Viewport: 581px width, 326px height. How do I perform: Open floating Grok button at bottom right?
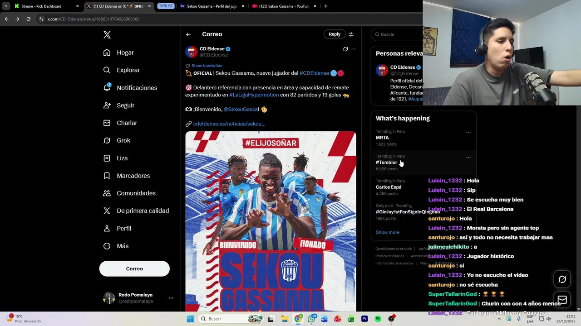562,279
